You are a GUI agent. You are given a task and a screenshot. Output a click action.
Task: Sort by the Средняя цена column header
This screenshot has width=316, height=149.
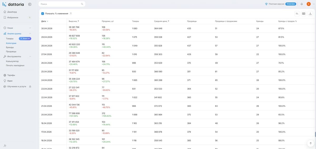pos(162,21)
